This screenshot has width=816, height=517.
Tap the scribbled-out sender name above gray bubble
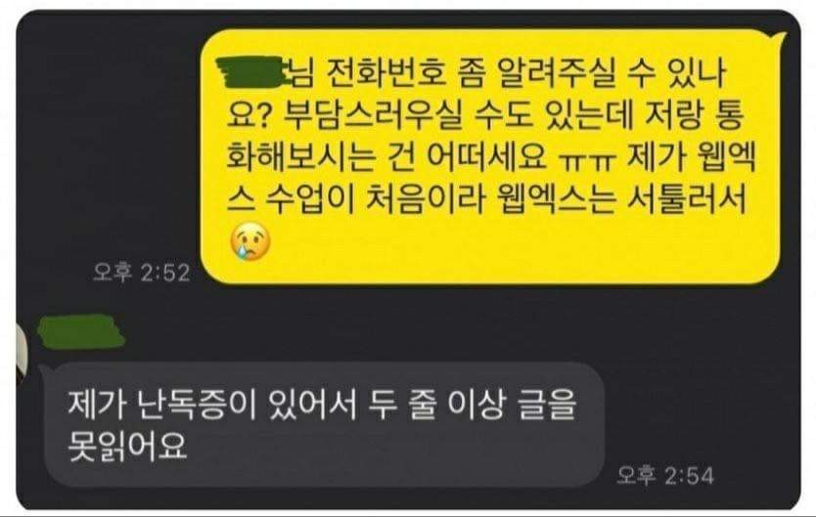point(81,331)
